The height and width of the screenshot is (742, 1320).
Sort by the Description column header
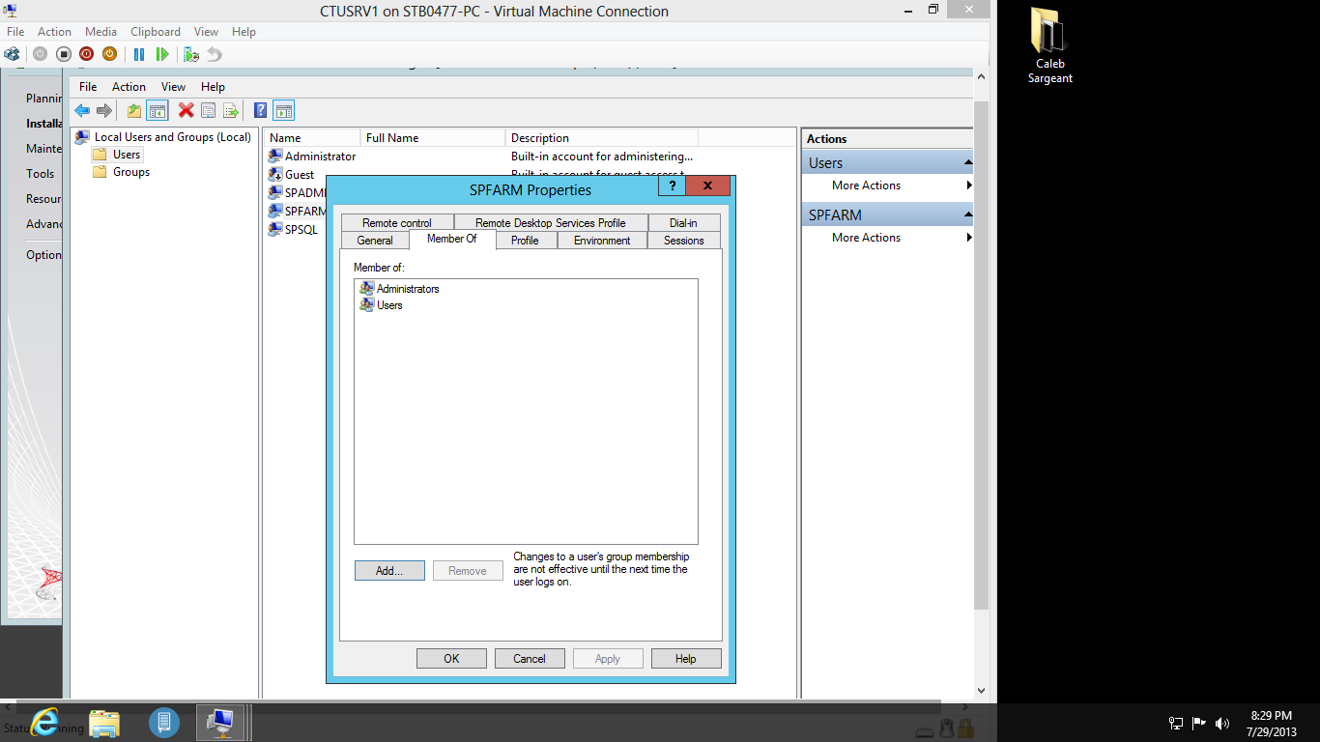coord(601,138)
